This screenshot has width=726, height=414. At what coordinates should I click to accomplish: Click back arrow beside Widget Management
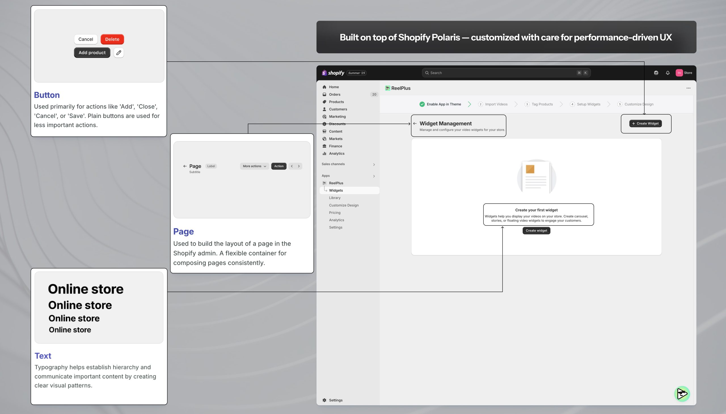415,123
